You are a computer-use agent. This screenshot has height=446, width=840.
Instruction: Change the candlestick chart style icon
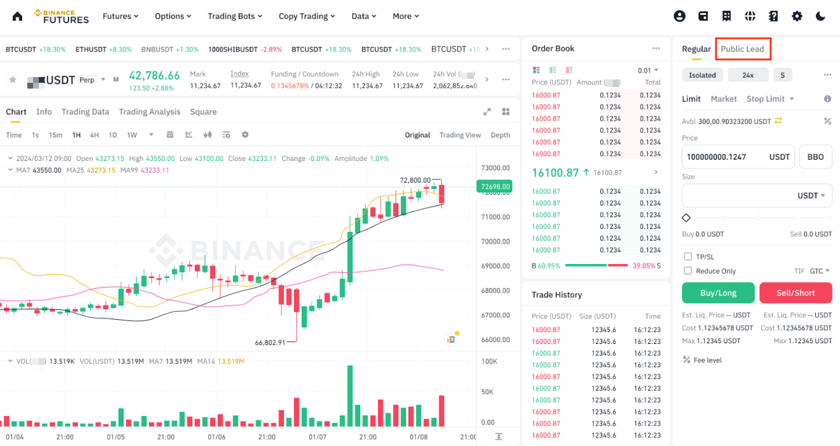pyautogui.click(x=208, y=135)
